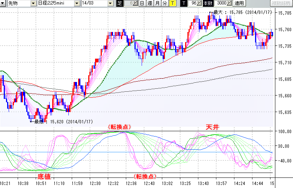The image size is (293, 188).
Task: Click the red 天井 label on oscillator
Action: click(x=212, y=127)
